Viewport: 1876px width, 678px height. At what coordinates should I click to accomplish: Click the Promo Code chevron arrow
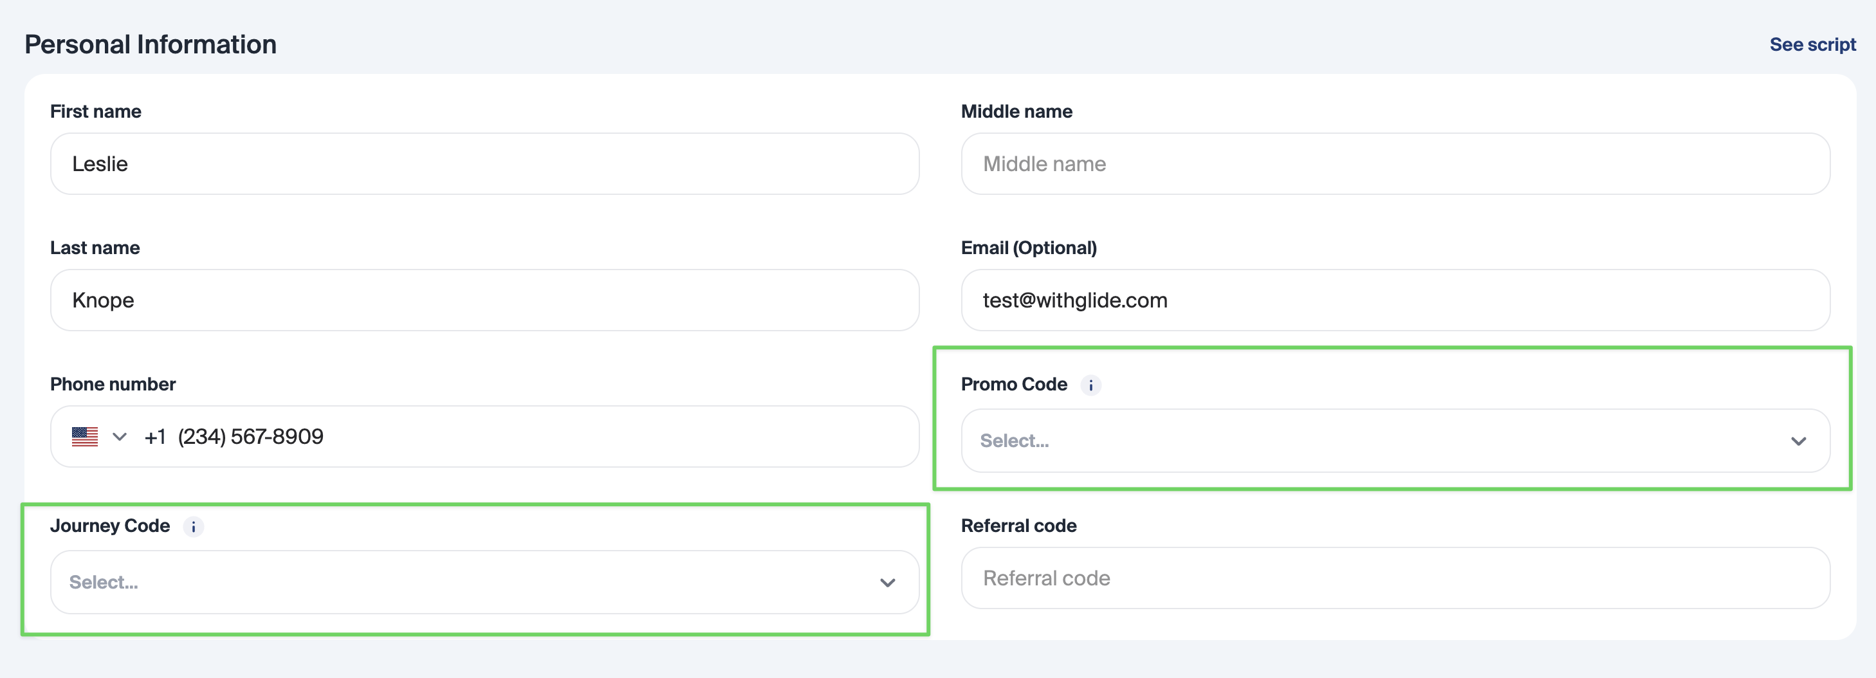(x=1798, y=441)
